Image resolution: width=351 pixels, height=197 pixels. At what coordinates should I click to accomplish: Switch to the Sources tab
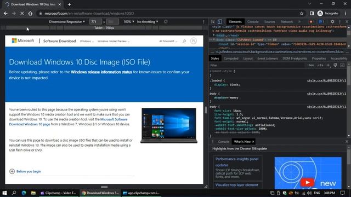click(x=270, y=22)
